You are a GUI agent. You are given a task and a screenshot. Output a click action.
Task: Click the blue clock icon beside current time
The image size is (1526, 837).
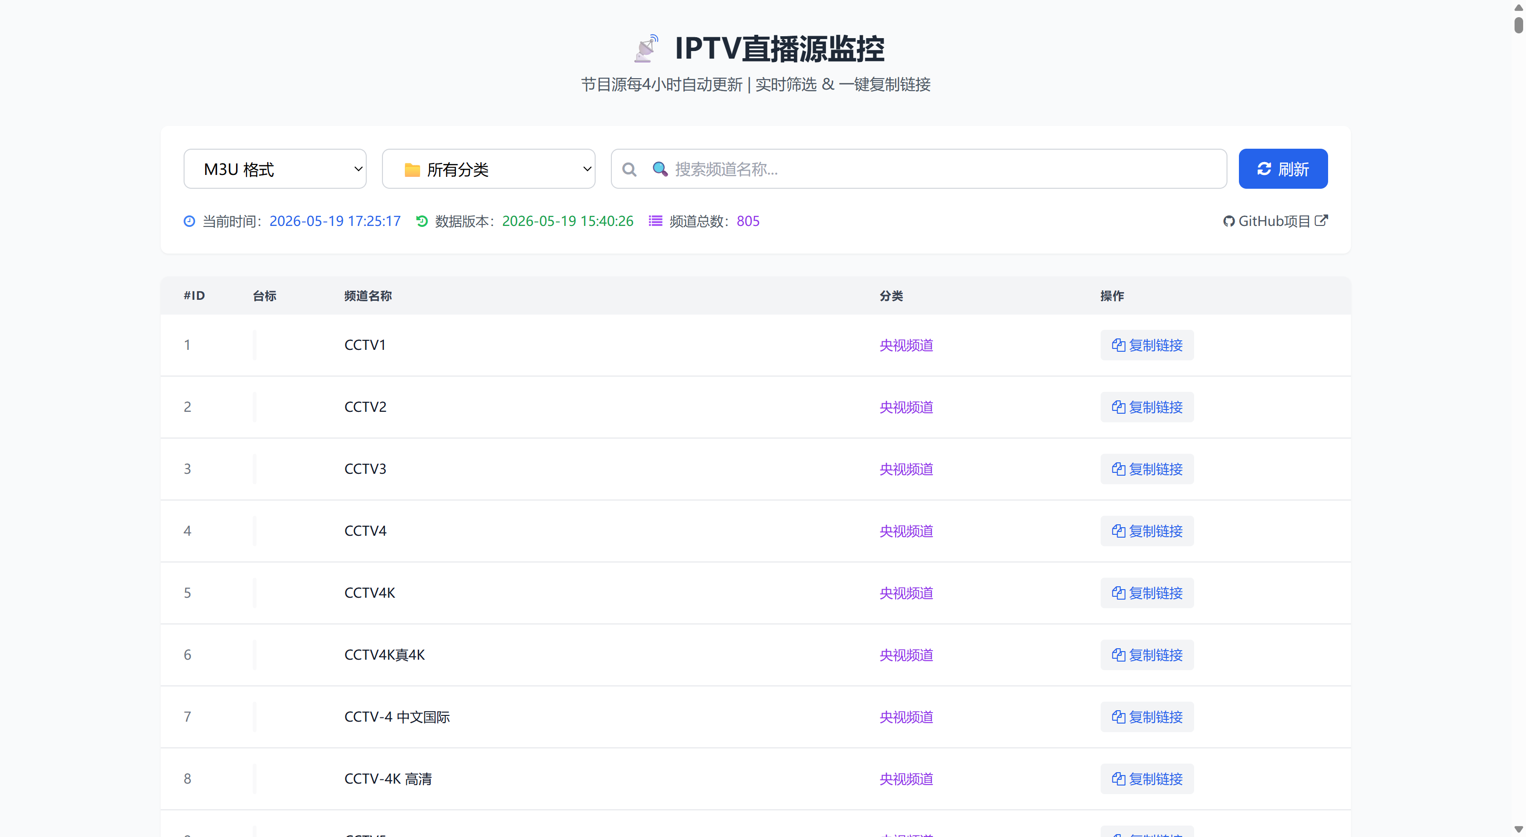pyautogui.click(x=189, y=221)
